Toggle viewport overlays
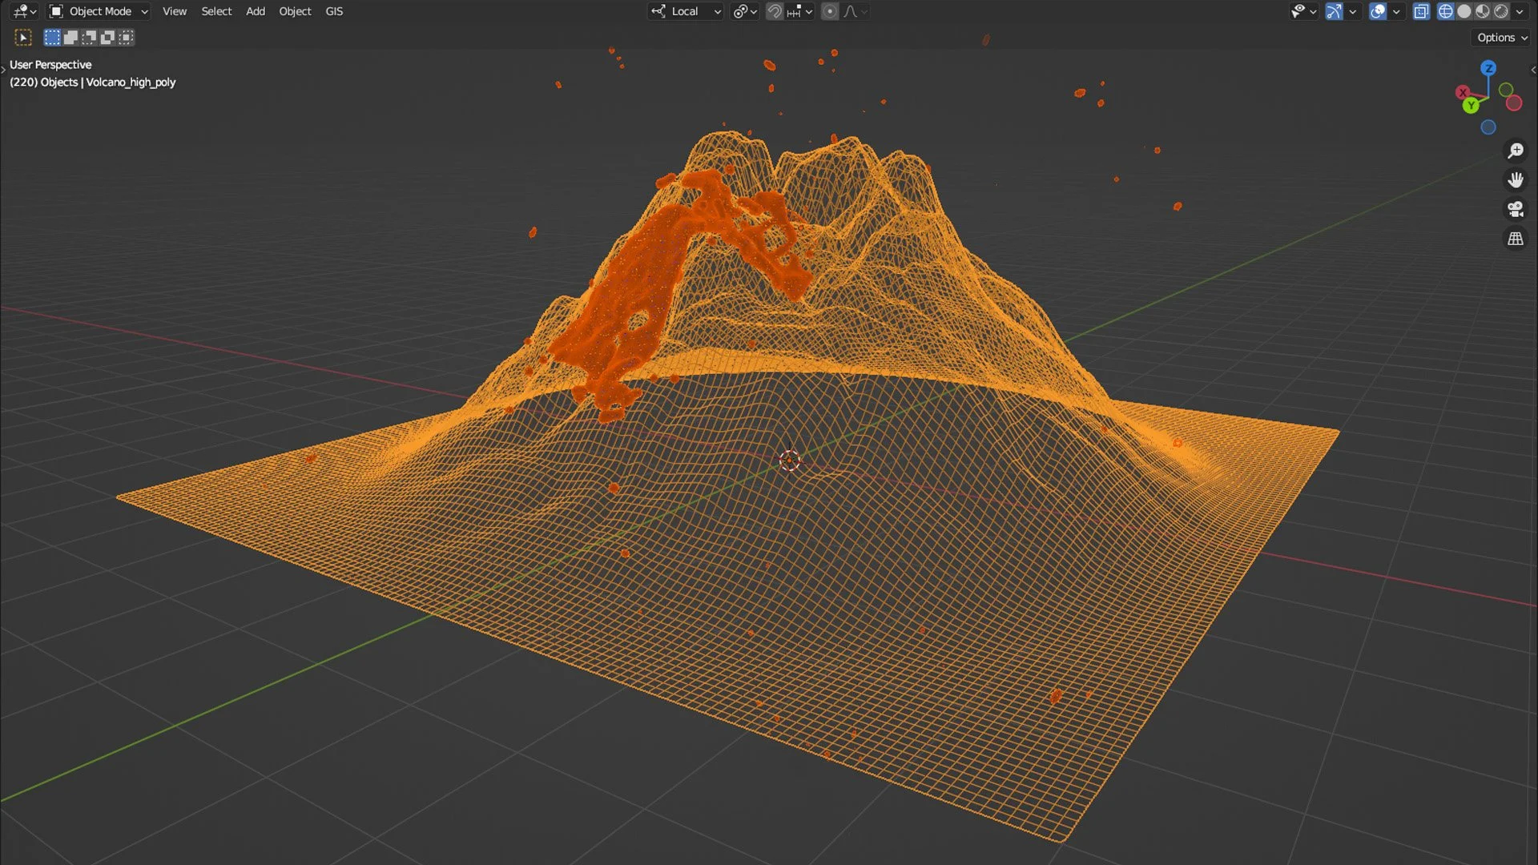1538x865 pixels. coord(1378,11)
